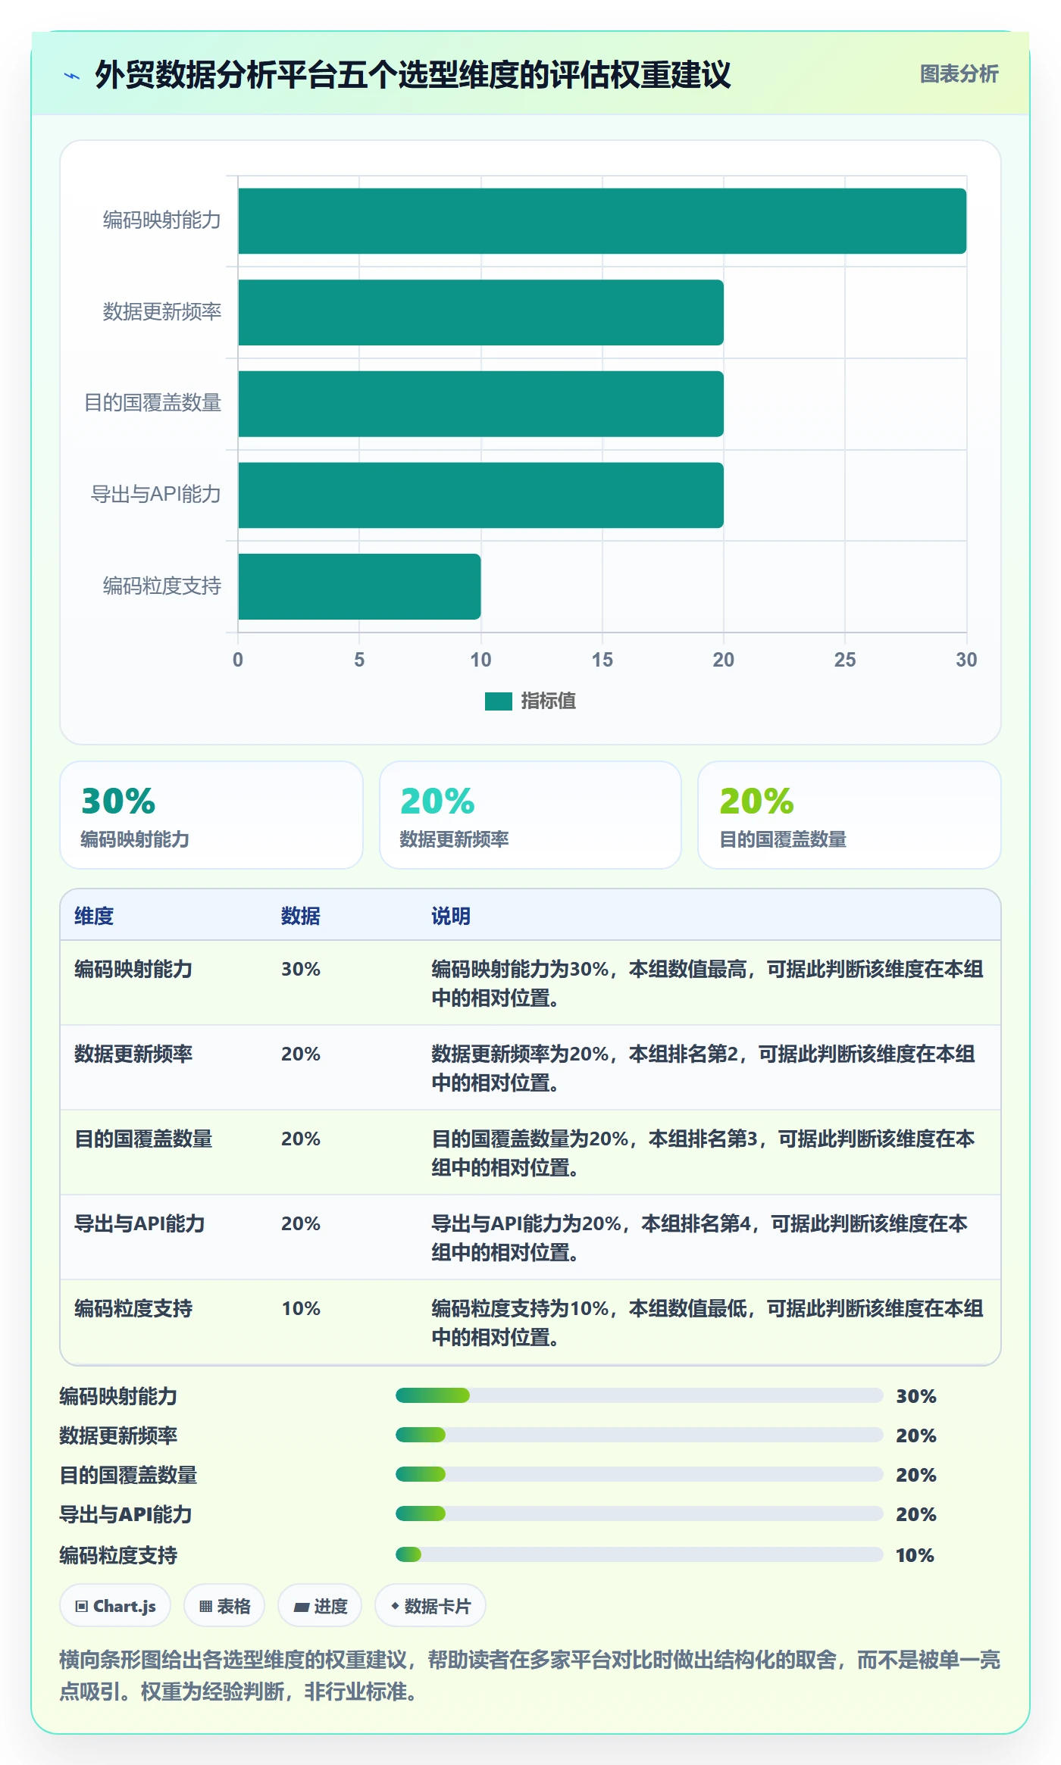Viewport: 1061px width, 1765px height.
Task: Select 目的国覆盖数量 table row name cell
Action: pyautogui.click(x=143, y=1139)
